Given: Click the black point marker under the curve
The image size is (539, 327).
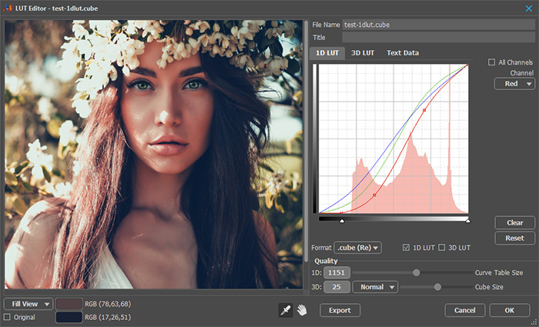Looking at the screenshot, I should [x=342, y=221].
